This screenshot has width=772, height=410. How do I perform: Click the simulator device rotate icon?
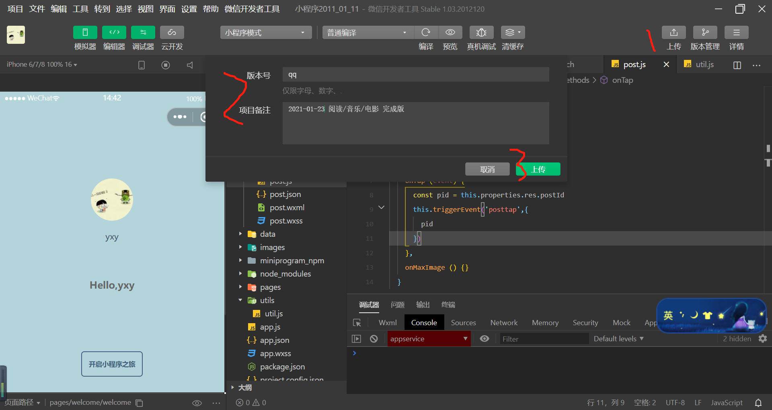point(142,65)
